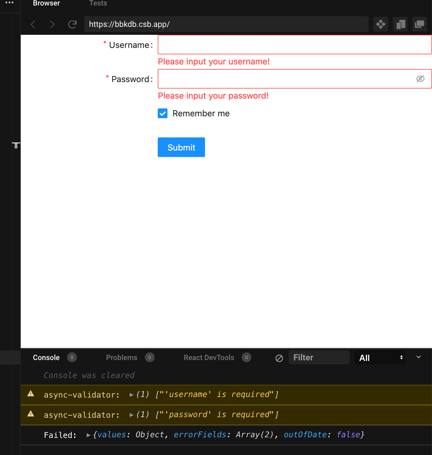Uncheck the Remember me checkbox

pyautogui.click(x=162, y=113)
